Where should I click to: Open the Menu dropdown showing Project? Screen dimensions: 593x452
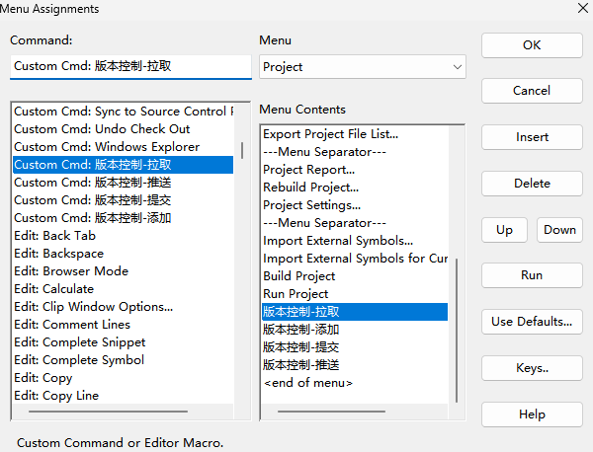coord(362,67)
